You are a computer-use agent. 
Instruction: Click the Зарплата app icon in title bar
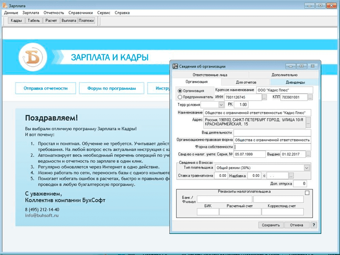coord(5,5)
